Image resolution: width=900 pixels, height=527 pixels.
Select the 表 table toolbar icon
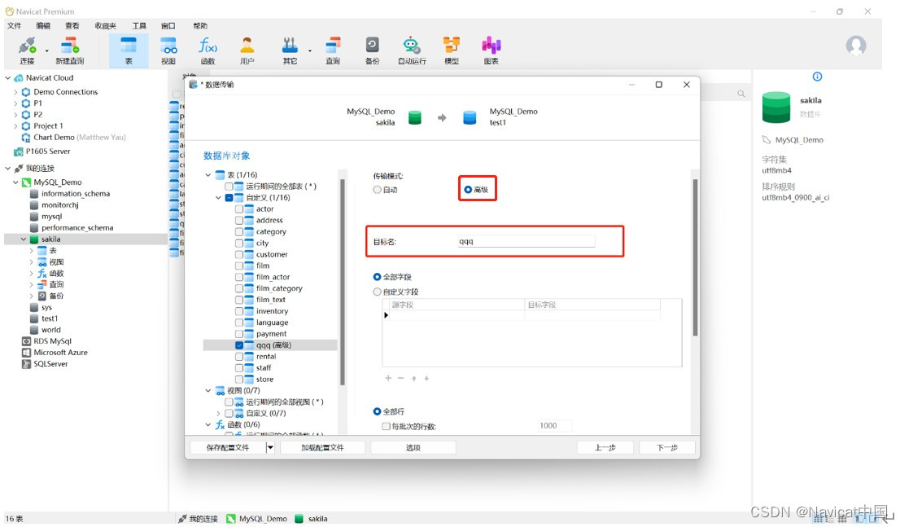click(x=129, y=51)
